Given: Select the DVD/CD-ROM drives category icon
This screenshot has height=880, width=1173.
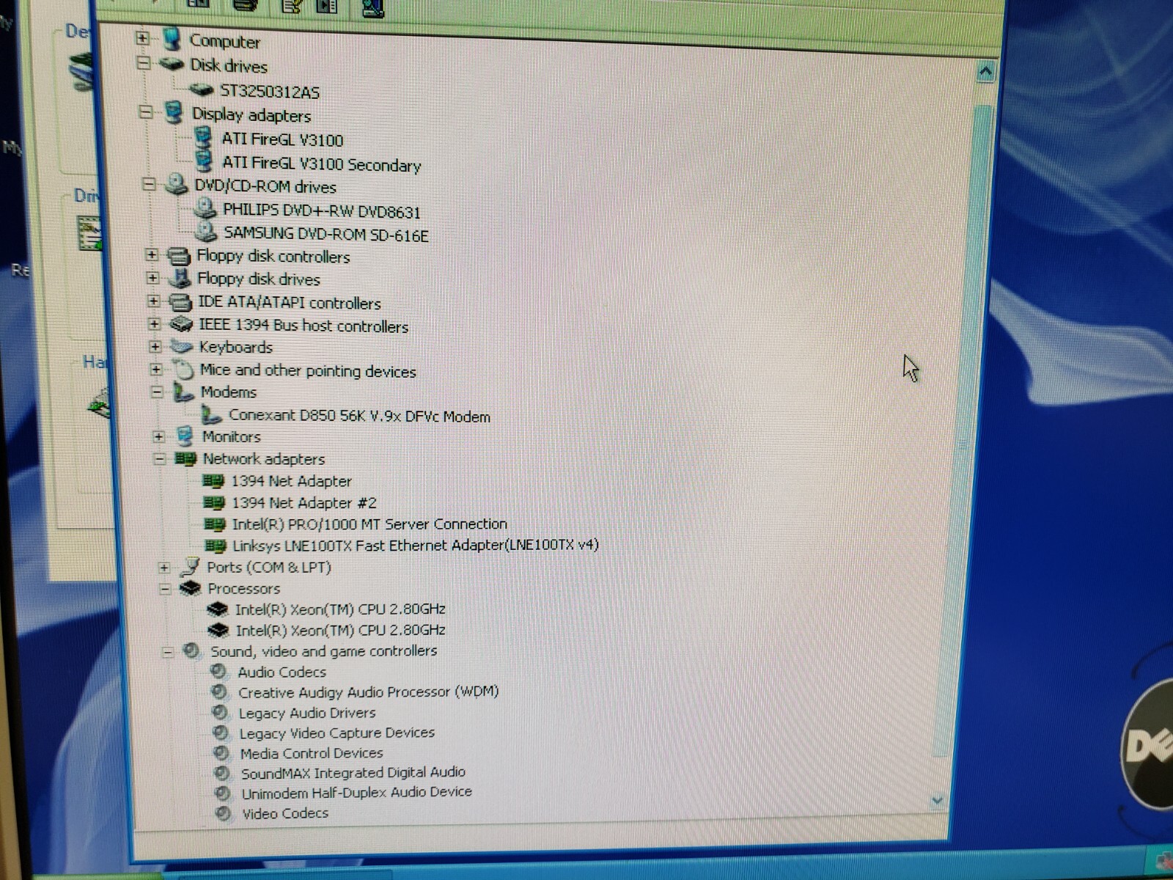Looking at the screenshot, I should pos(176,184).
